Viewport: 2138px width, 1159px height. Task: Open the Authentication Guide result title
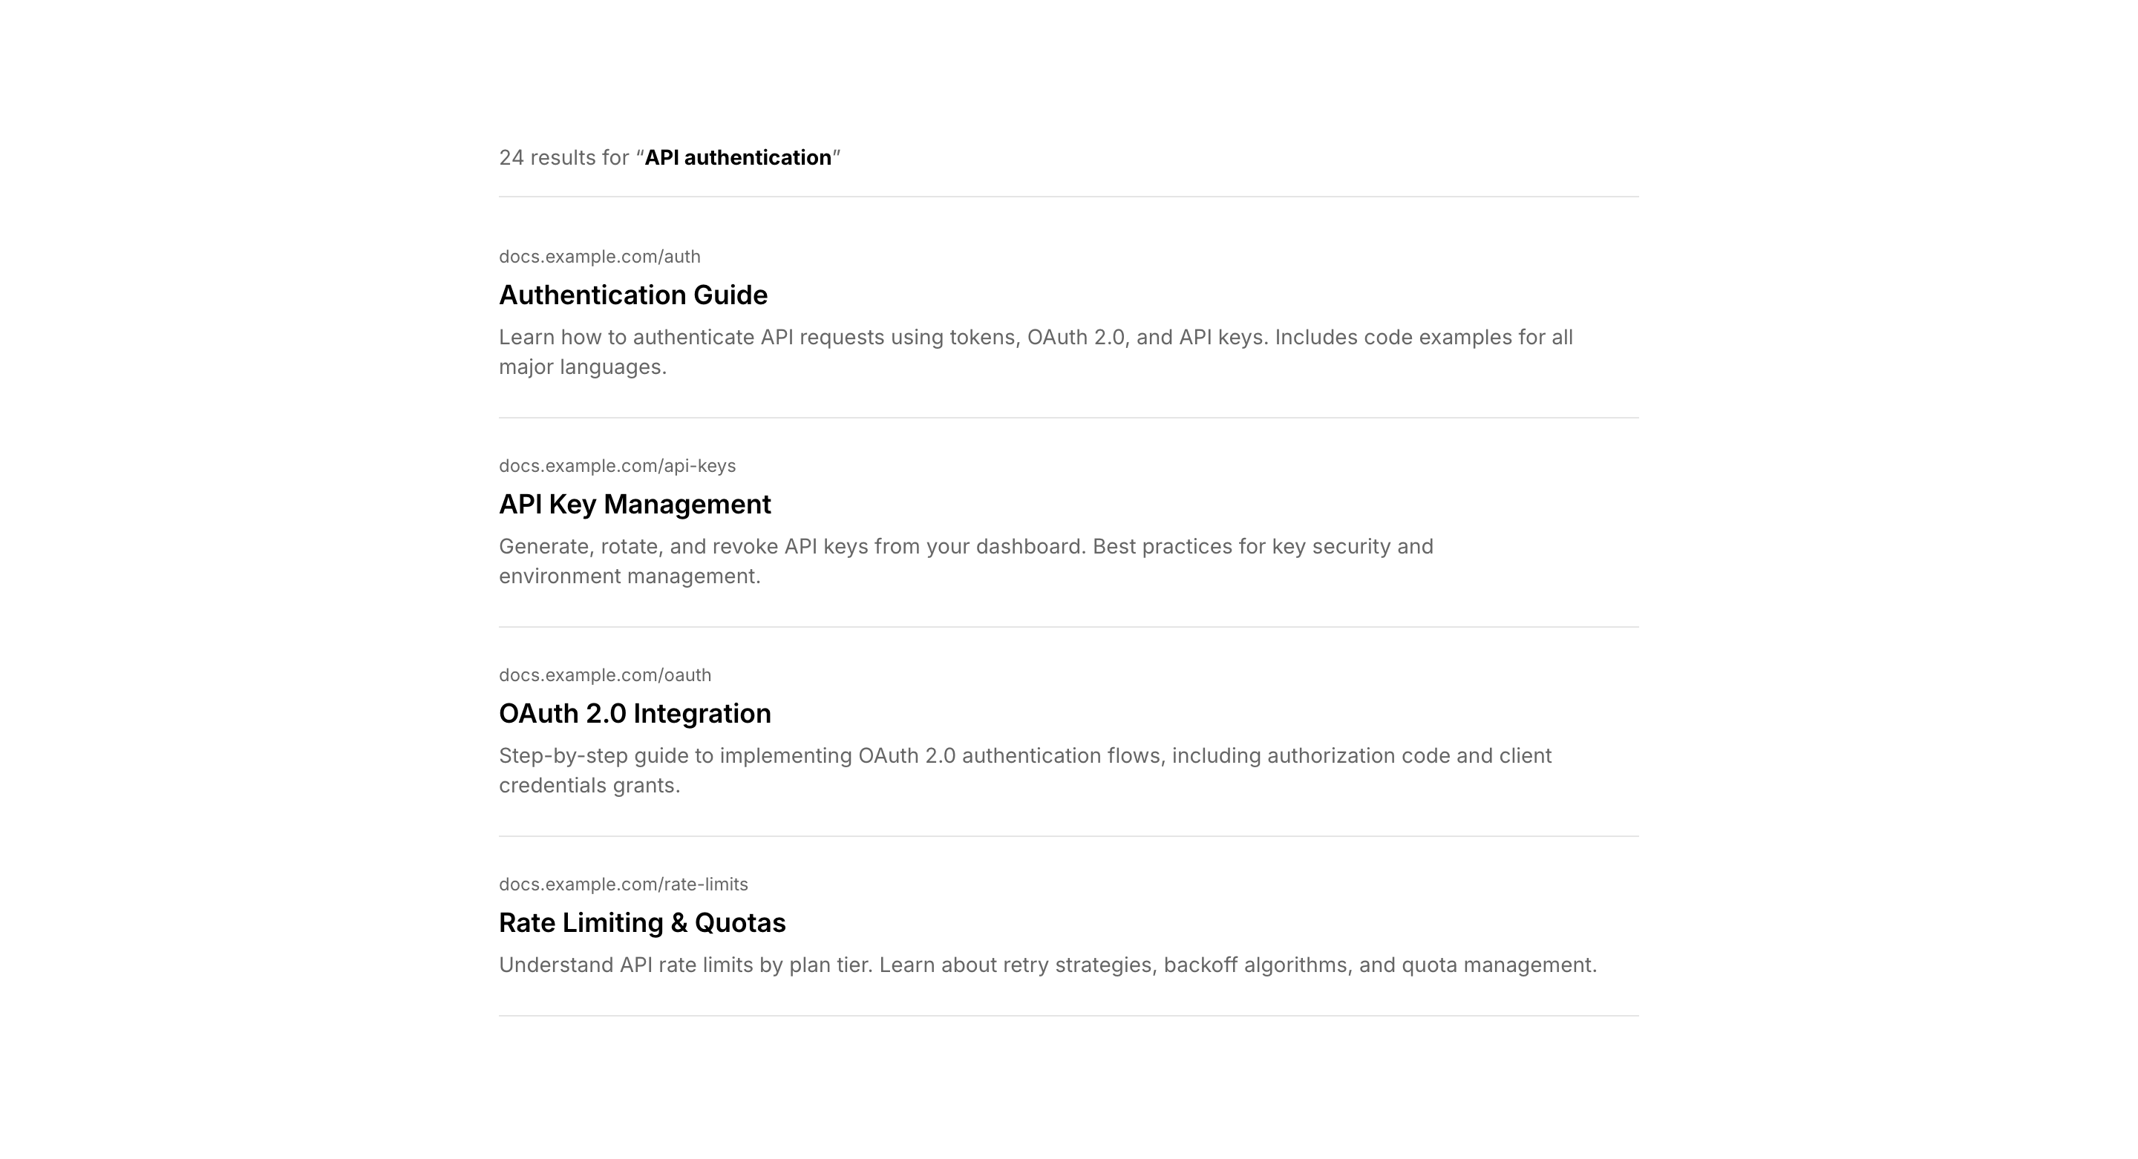click(x=632, y=295)
